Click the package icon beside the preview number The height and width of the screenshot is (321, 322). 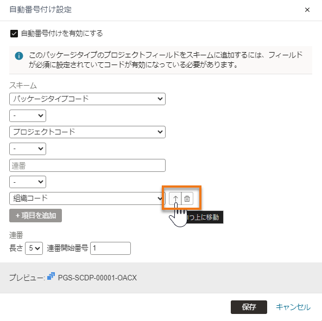tap(51, 276)
